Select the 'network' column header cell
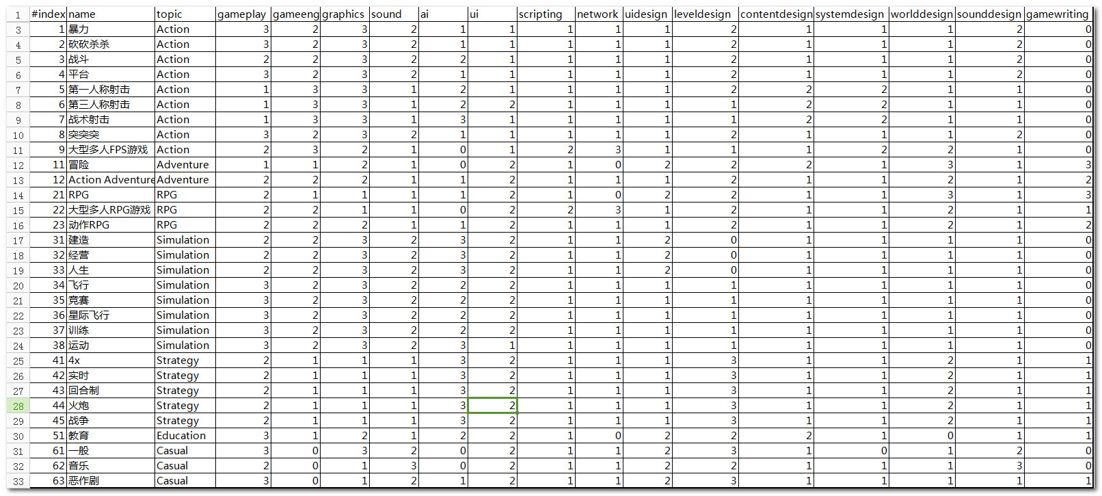1102x496 pixels. click(x=598, y=14)
